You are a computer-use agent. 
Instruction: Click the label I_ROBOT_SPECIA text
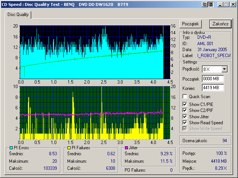click(x=214, y=56)
